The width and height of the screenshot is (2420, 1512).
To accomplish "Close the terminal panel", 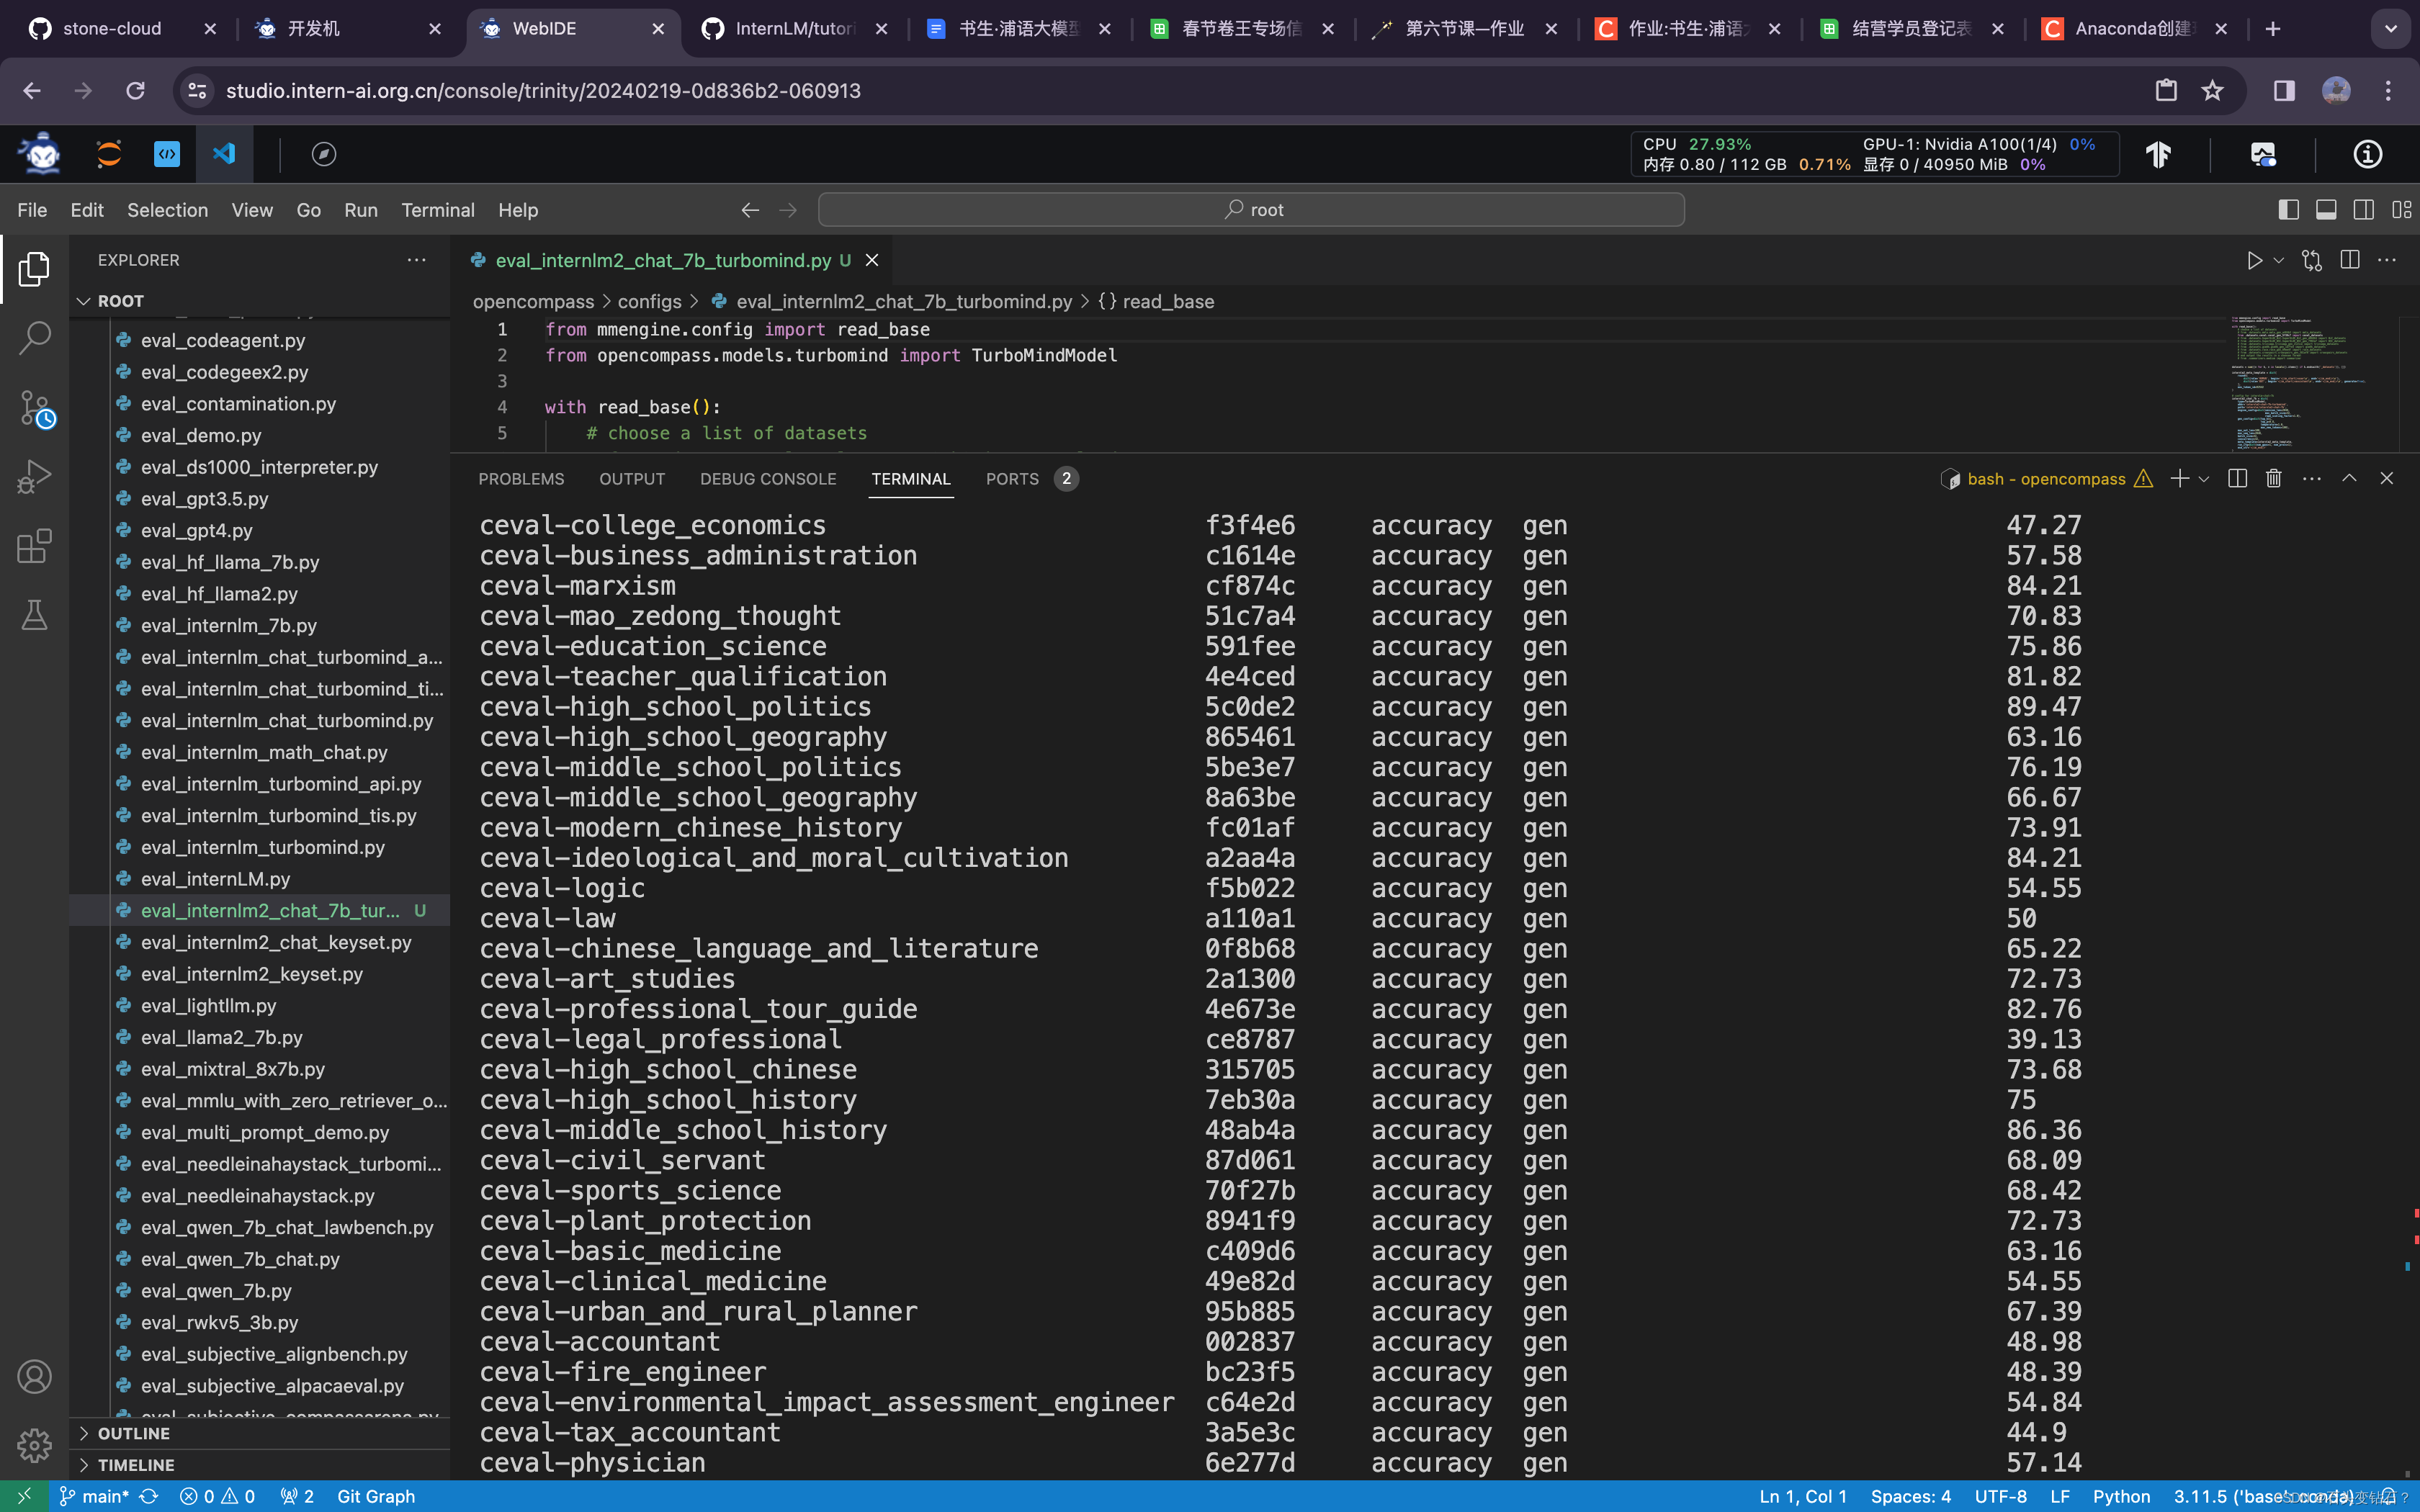I will pyautogui.click(x=2387, y=478).
